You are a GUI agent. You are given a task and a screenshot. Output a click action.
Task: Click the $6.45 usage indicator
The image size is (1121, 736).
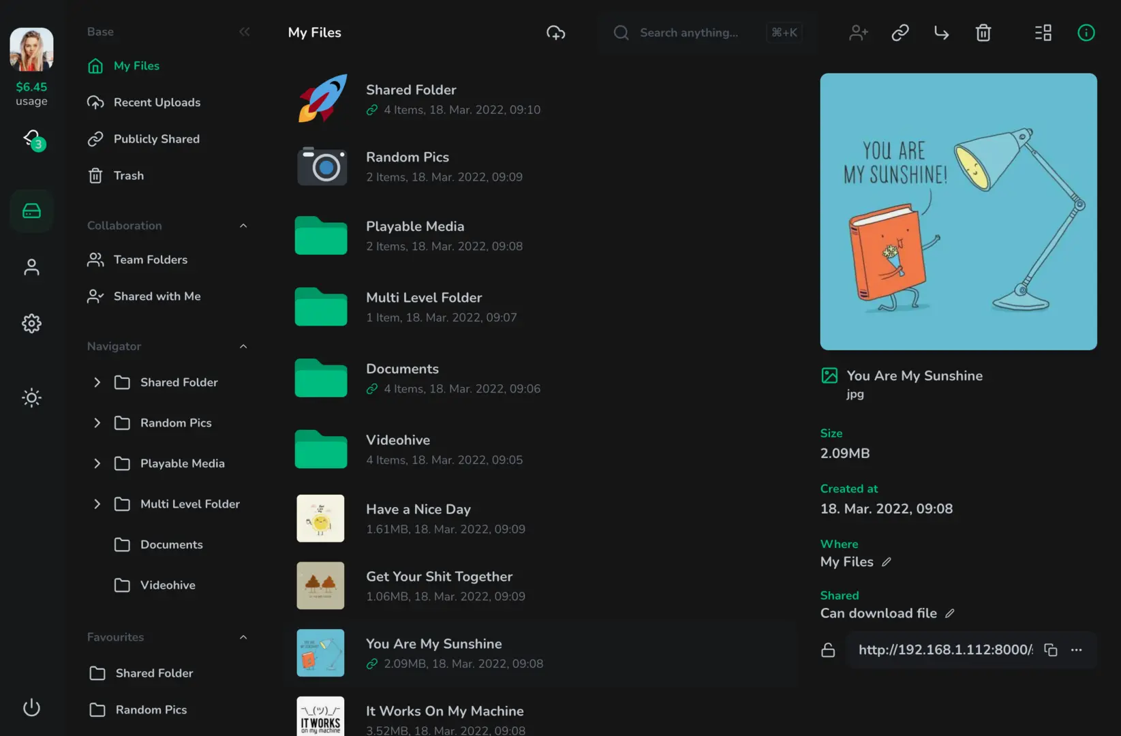click(31, 93)
